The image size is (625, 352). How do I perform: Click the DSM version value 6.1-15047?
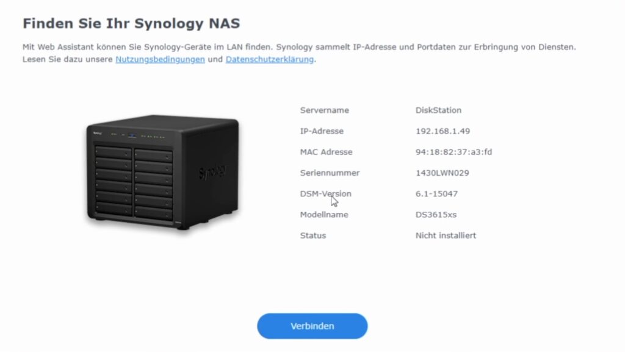(x=436, y=194)
